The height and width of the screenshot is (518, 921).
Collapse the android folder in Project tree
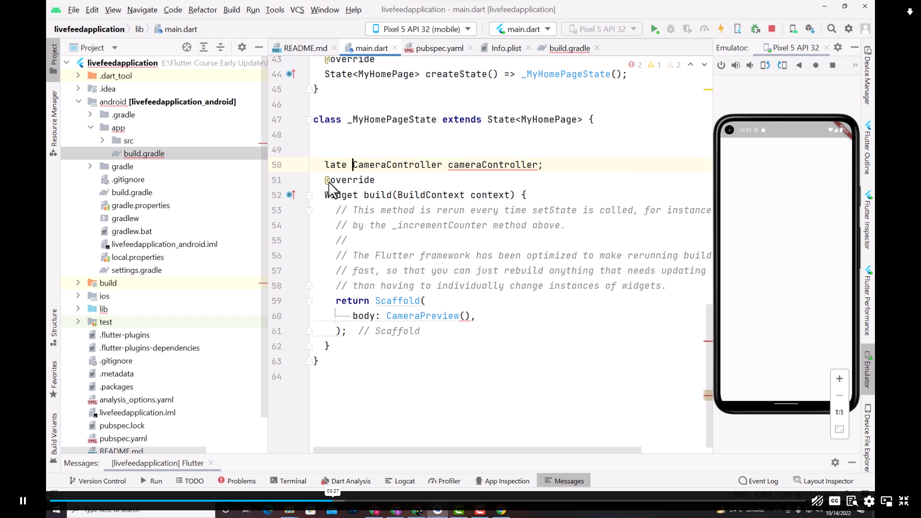[x=78, y=101]
